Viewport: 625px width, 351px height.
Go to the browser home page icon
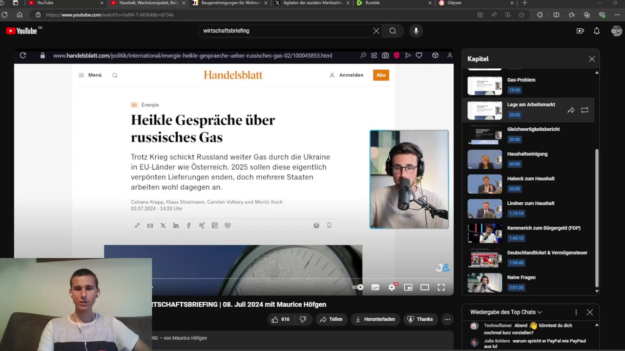click(20, 15)
